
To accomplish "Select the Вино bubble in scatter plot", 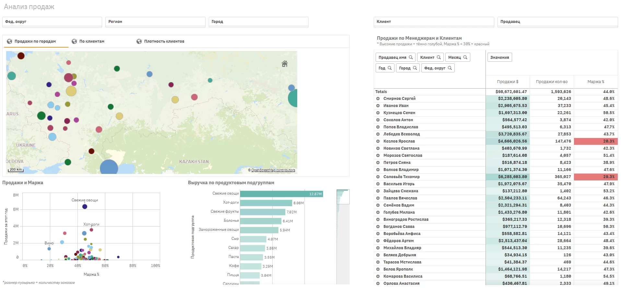I will pos(49,249).
